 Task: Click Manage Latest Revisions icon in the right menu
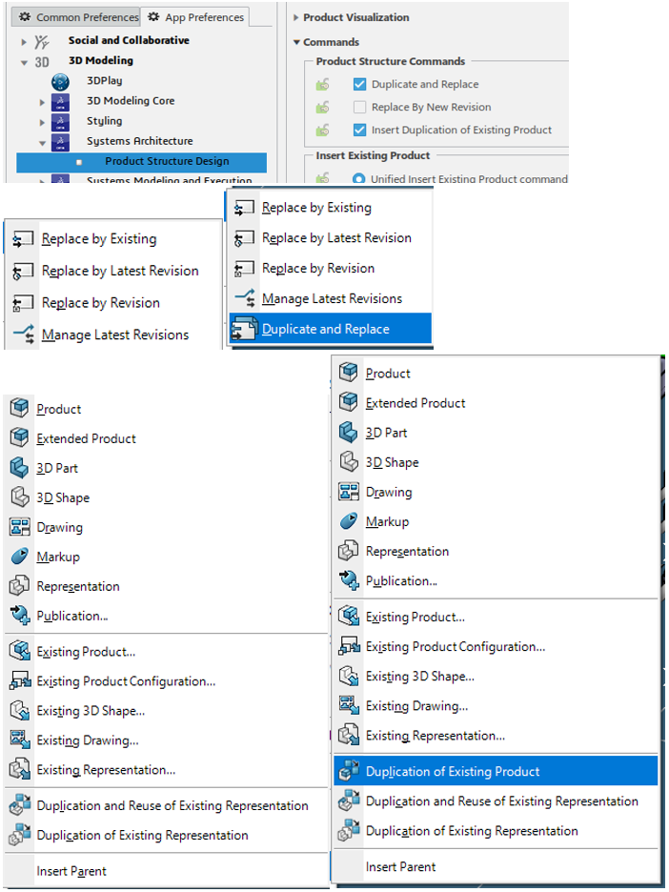click(245, 298)
